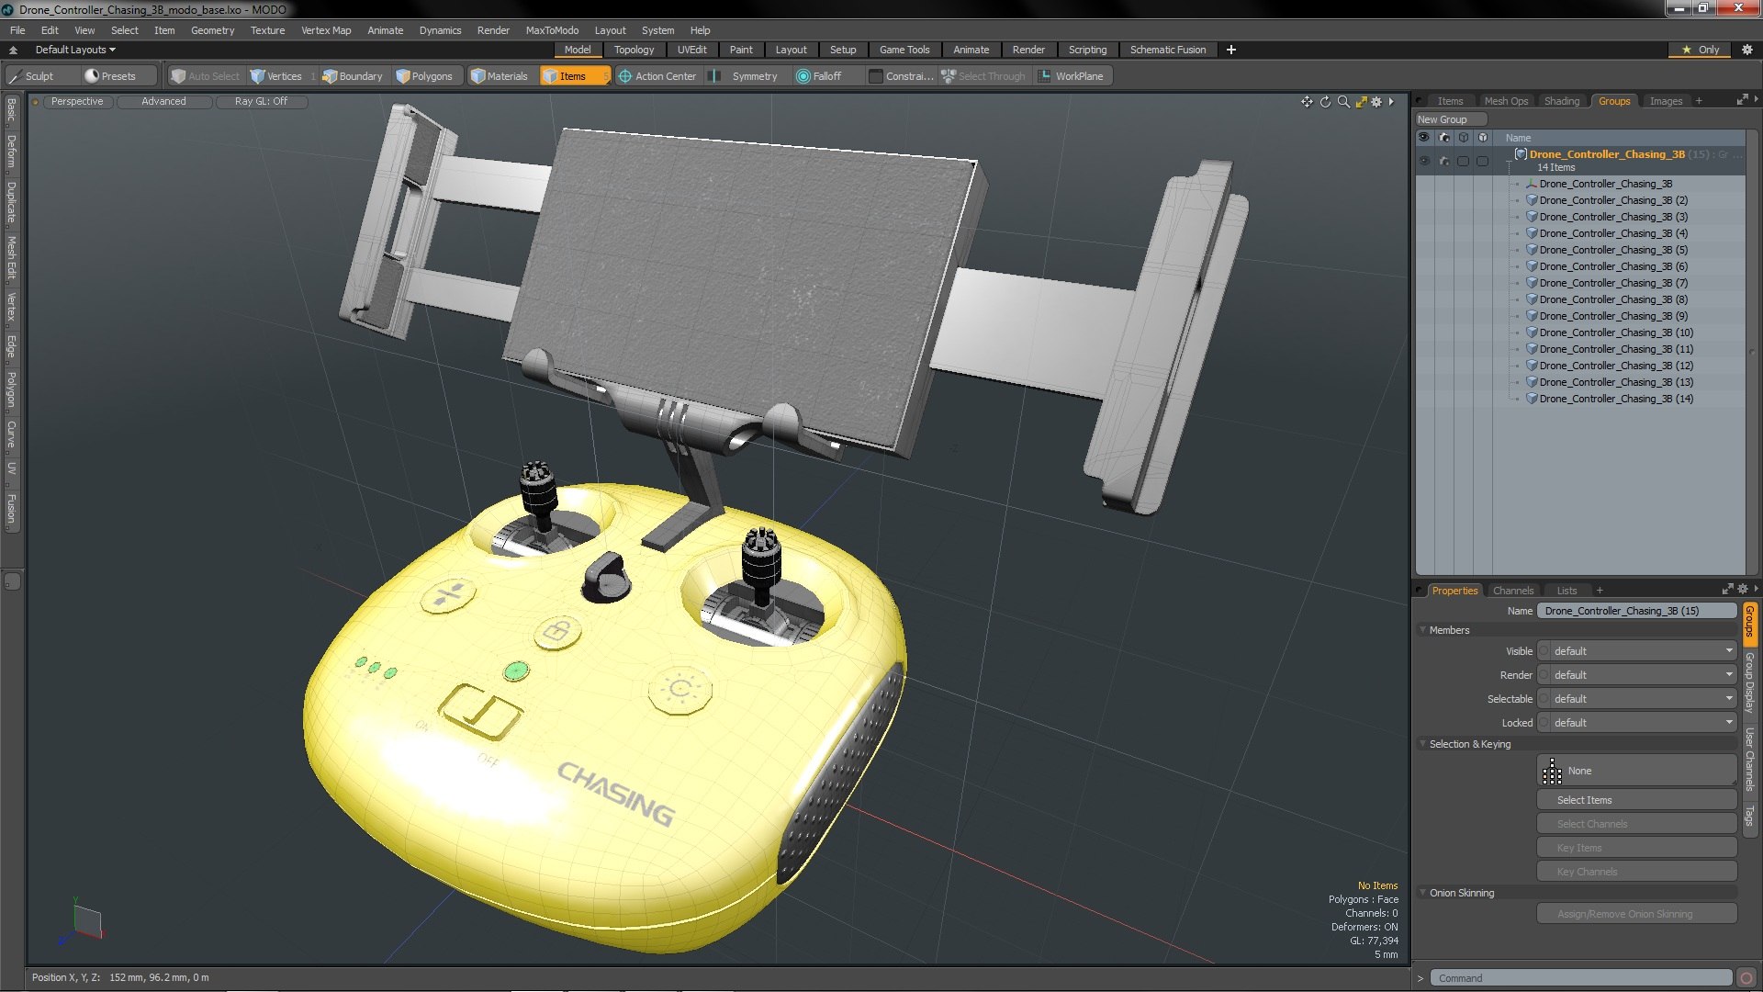This screenshot has height=992, width=1763.
Task: Click the None selection set dots icon
Action: coord(1552,772)
